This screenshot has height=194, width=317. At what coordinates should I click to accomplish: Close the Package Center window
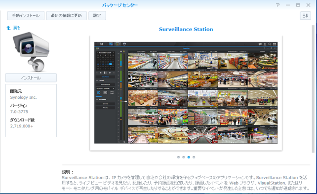(308, 5)
